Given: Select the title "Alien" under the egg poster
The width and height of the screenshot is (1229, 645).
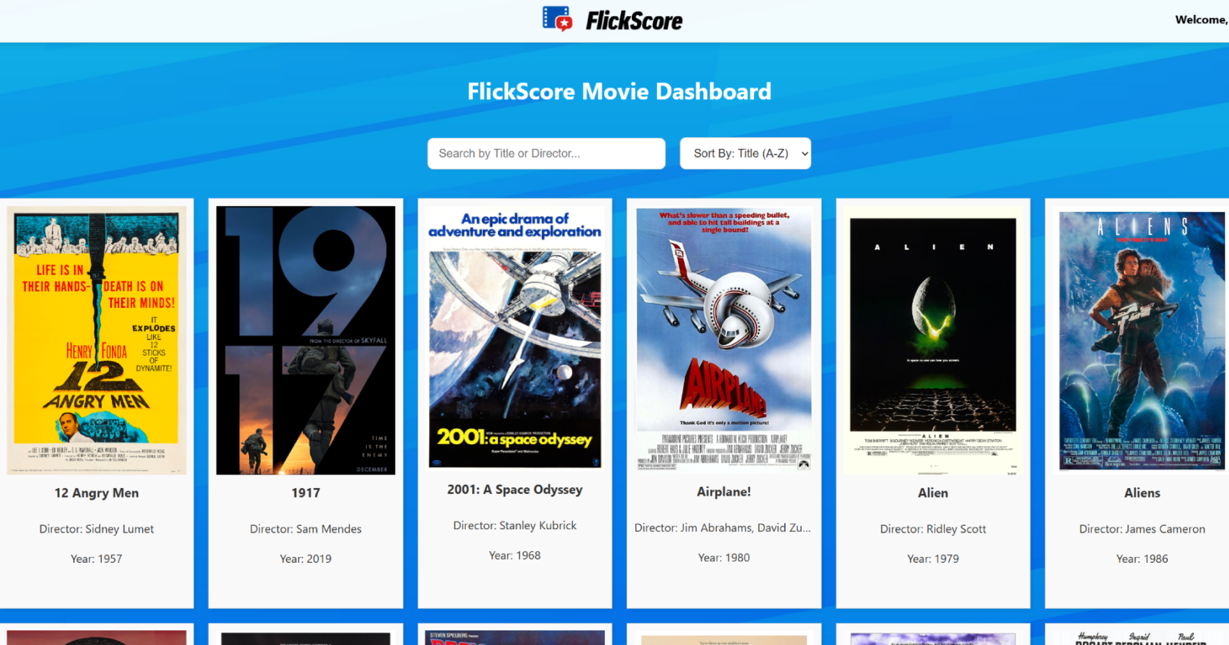Looking at the screenshot, I should tap(933, 493).
